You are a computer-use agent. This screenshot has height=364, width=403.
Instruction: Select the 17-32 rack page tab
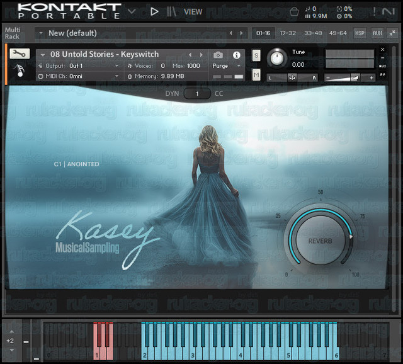coord(288,33)
